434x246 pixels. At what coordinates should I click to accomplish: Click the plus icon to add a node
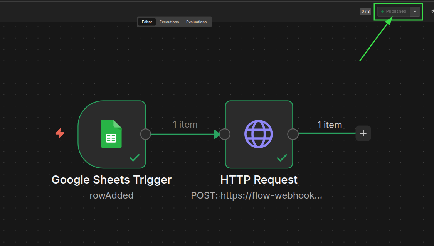363,133
